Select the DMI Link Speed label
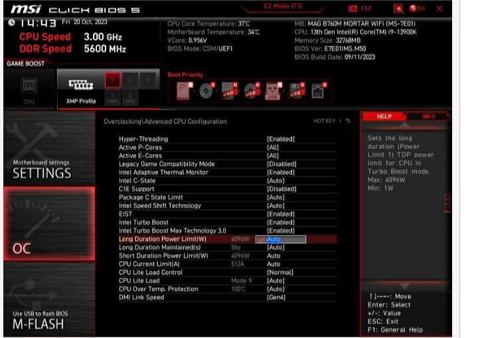Screen dimensions: 478x338 pyautogui.click(x=141, y=297)
